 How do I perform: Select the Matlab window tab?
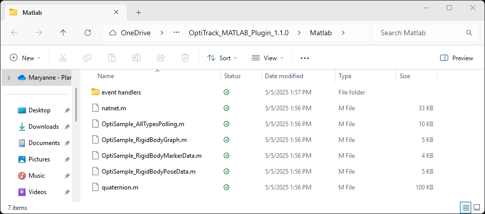(61, 12)
